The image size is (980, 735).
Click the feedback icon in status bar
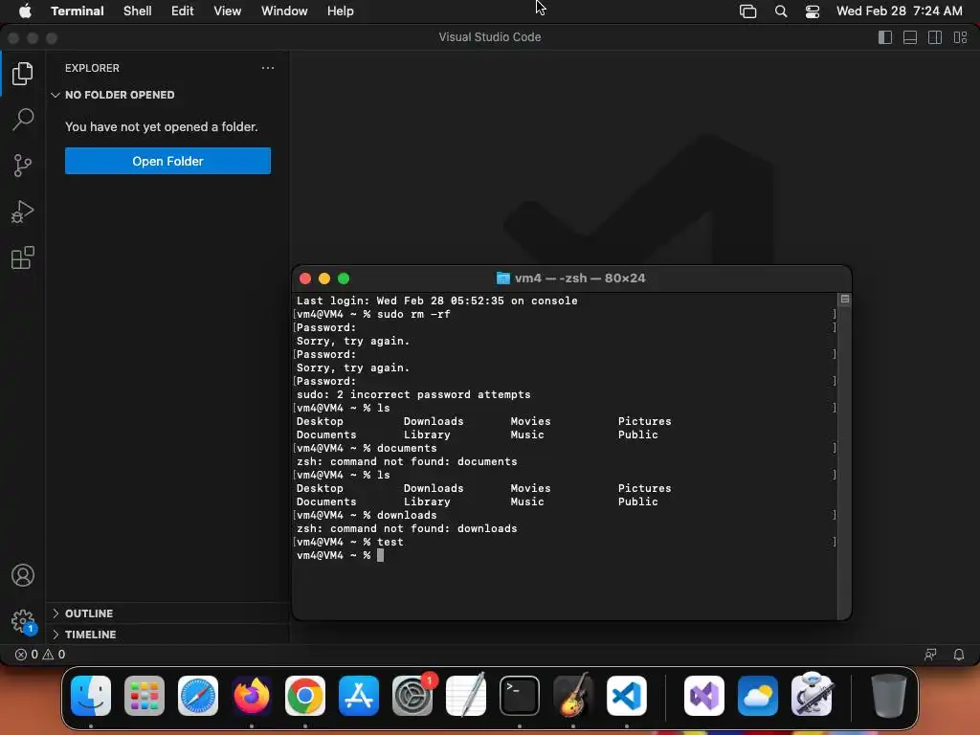[930, 655]
